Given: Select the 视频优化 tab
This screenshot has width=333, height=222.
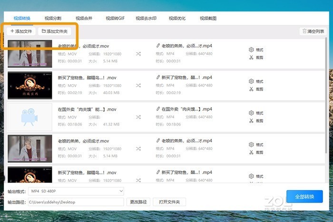Looking at the screenshot, I should [177, 18].
